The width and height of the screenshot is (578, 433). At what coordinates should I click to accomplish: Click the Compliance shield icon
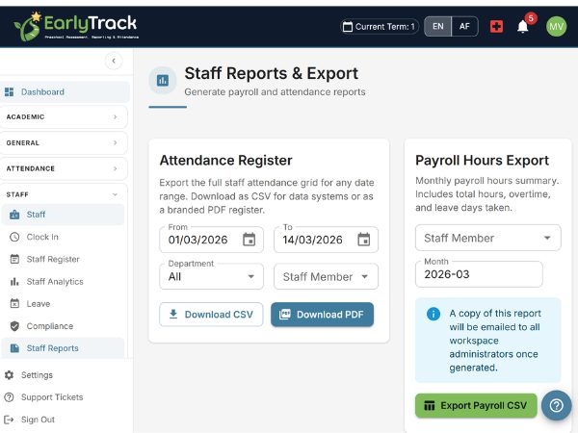[14, 326]
